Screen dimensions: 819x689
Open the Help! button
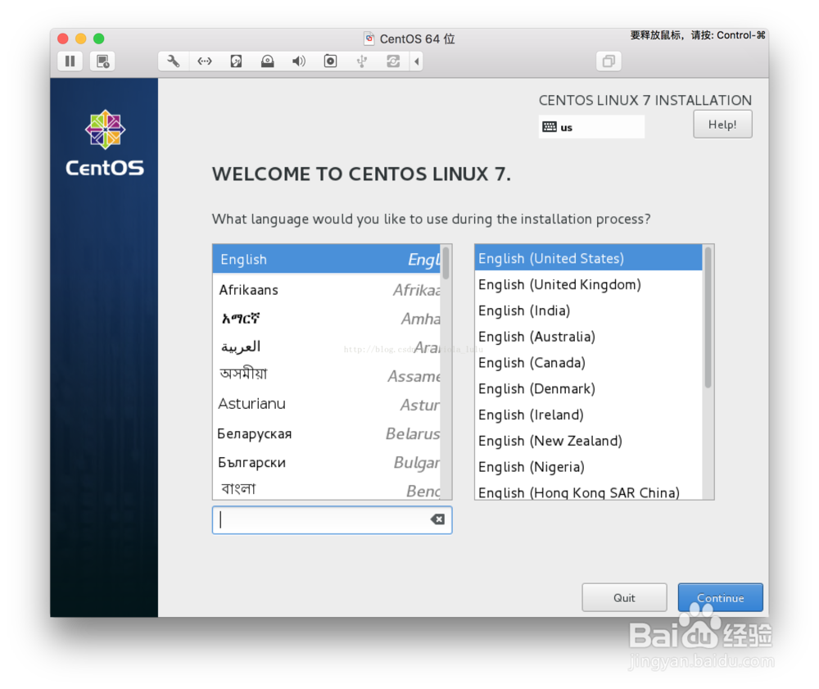coord(722,125)
